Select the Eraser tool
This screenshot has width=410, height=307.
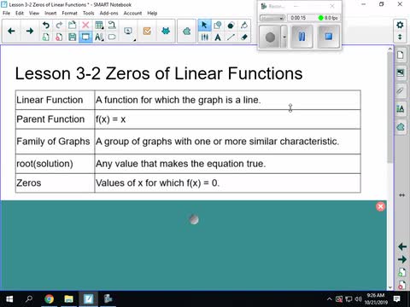pyautogui.click(x=244, y=38)
